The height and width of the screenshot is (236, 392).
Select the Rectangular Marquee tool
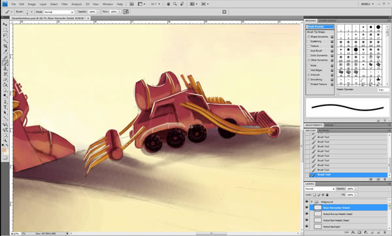pos(5,30)
